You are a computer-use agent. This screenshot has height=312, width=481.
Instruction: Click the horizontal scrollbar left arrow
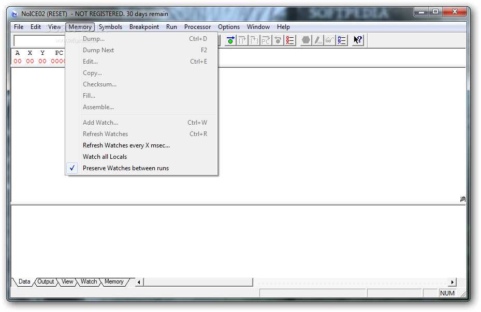(139, 282)
